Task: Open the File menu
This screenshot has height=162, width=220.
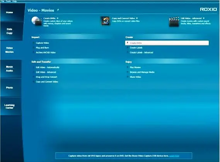Action: 3,1
